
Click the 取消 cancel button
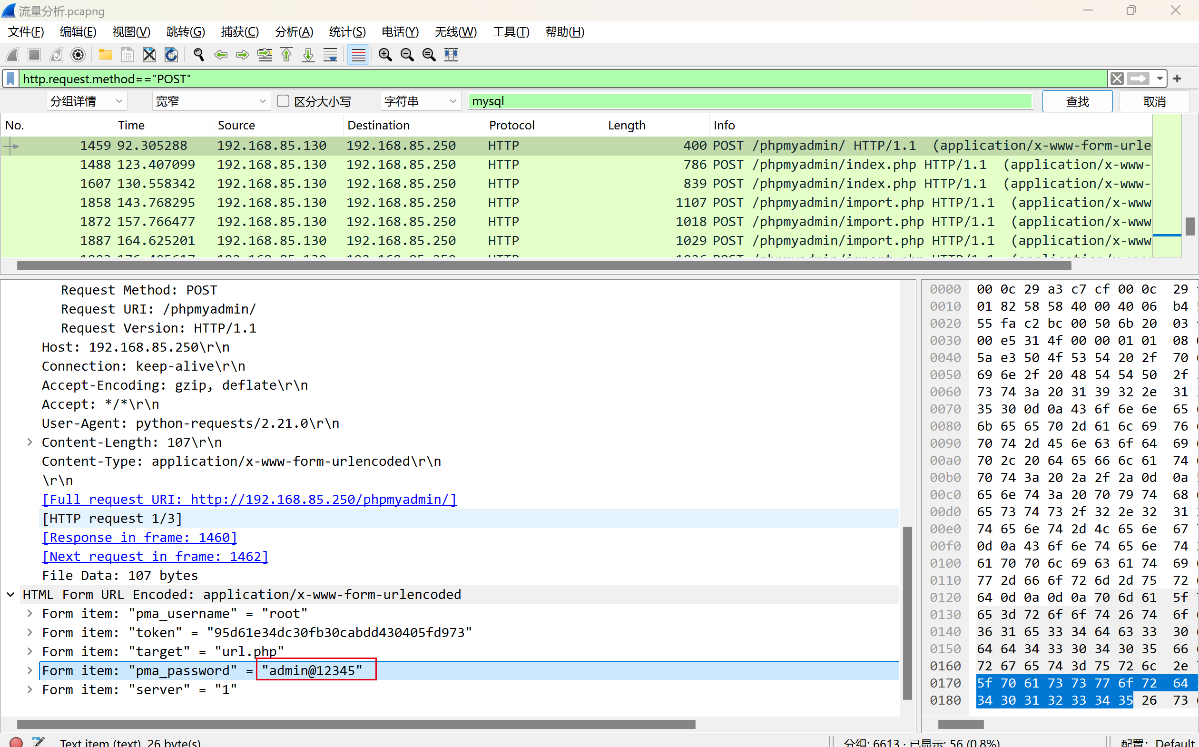point(1154,101)
